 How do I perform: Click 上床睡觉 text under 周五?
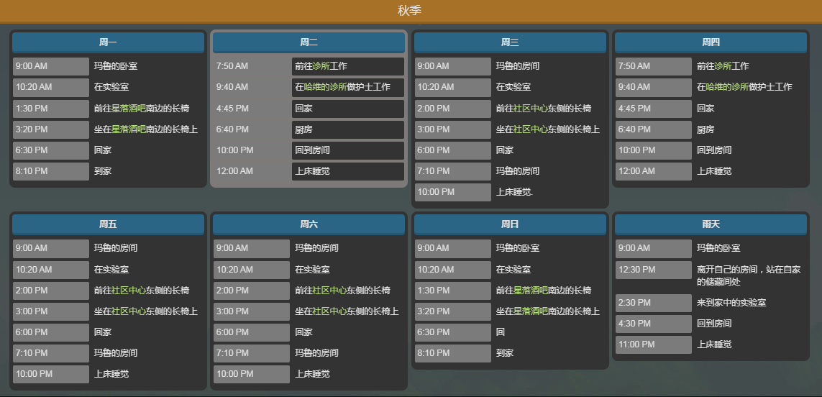[x=111, y=375]
